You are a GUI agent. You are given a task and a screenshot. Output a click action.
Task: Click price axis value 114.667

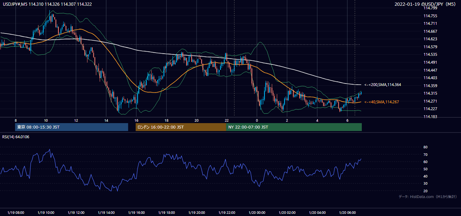[x=430, y=31]
